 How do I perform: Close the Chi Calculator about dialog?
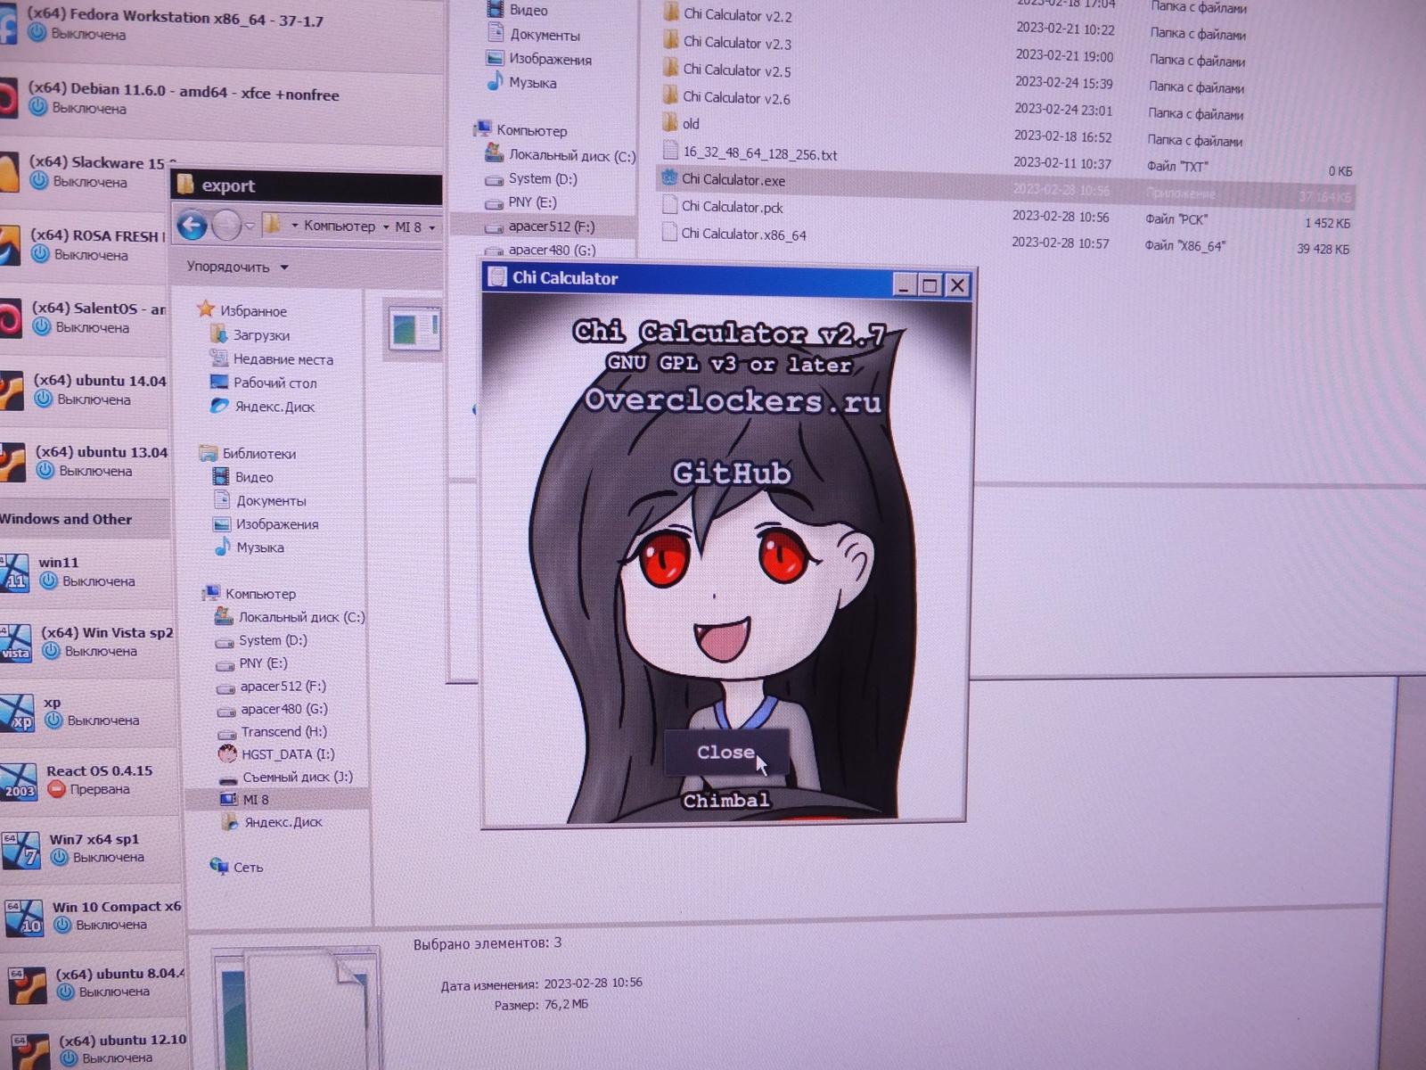[726, 753]
